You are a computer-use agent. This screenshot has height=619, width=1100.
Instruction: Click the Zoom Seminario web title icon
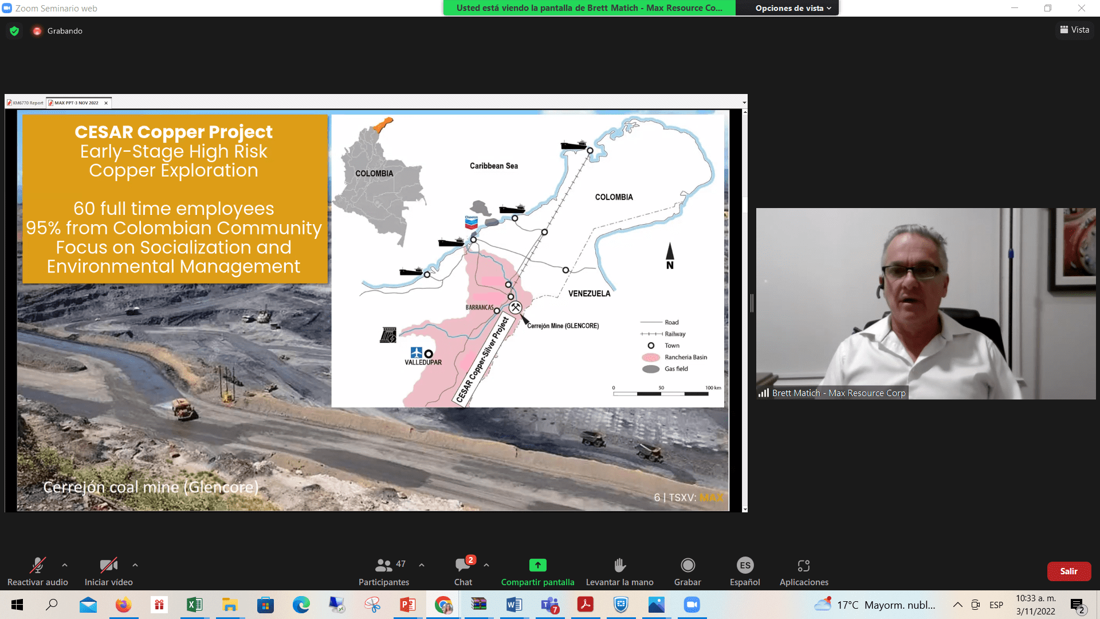[x=7, y=8]
